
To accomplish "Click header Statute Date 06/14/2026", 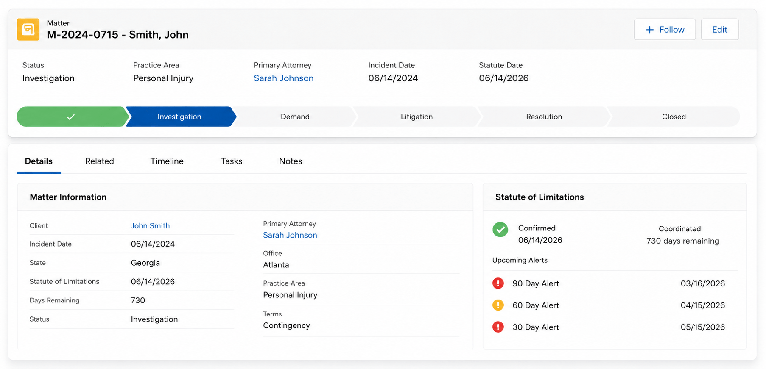I will pyautogui.click(x=504, y=78).
